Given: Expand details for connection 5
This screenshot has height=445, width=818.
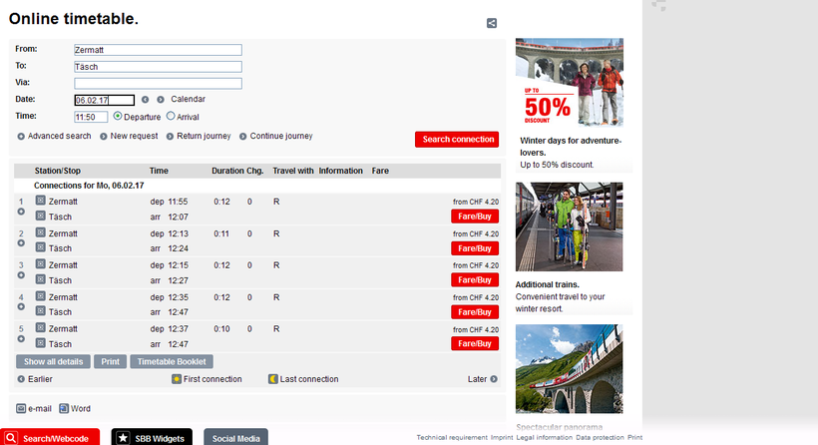Looking at the screenshot, I should click(x=22, y=340).
